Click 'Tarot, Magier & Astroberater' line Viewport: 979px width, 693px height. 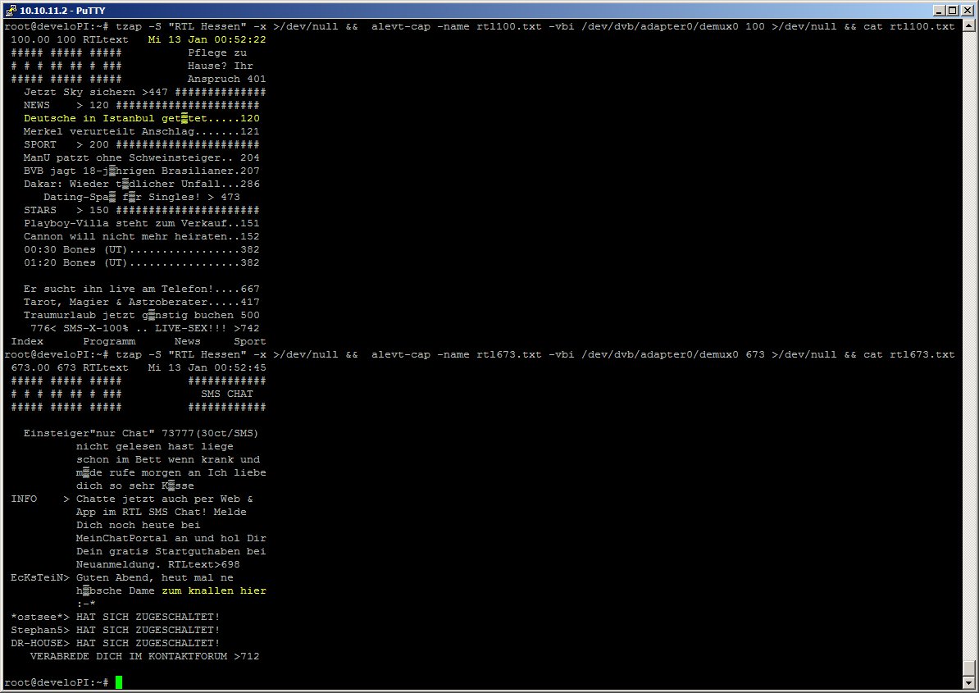pos(142,302)
